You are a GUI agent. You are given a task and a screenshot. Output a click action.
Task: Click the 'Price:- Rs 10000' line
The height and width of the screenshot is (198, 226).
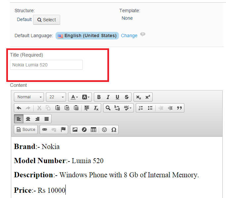(x=40, y=190)
